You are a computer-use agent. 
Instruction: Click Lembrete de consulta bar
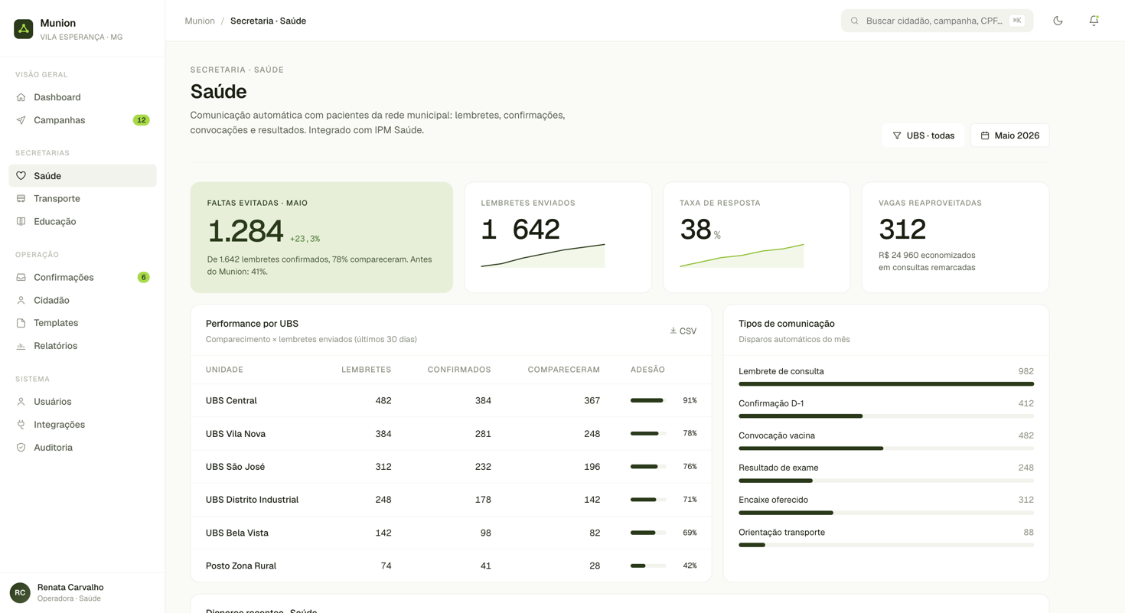pyautogui.click(x=886, y=384)
